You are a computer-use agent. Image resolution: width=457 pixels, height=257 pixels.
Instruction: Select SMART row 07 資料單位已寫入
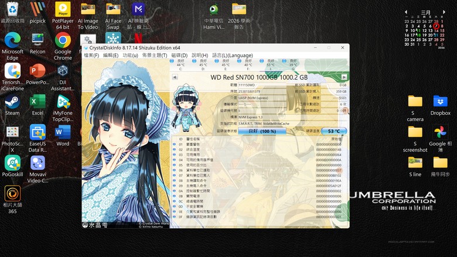[x=258, y=176]
